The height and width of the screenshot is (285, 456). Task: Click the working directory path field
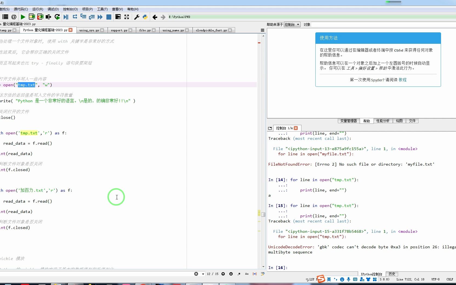click(x=312, y=17)
